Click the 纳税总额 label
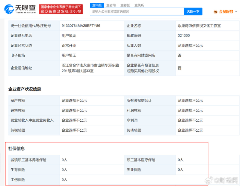This screenshot has height=186, width=240. 18,130
